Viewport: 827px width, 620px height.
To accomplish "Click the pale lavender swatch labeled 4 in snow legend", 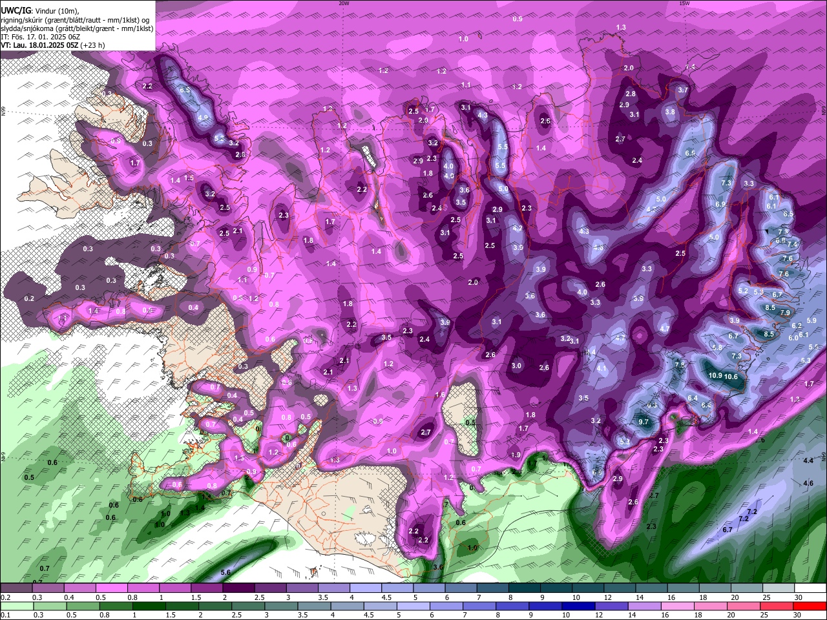I will [x=365, y=588].
